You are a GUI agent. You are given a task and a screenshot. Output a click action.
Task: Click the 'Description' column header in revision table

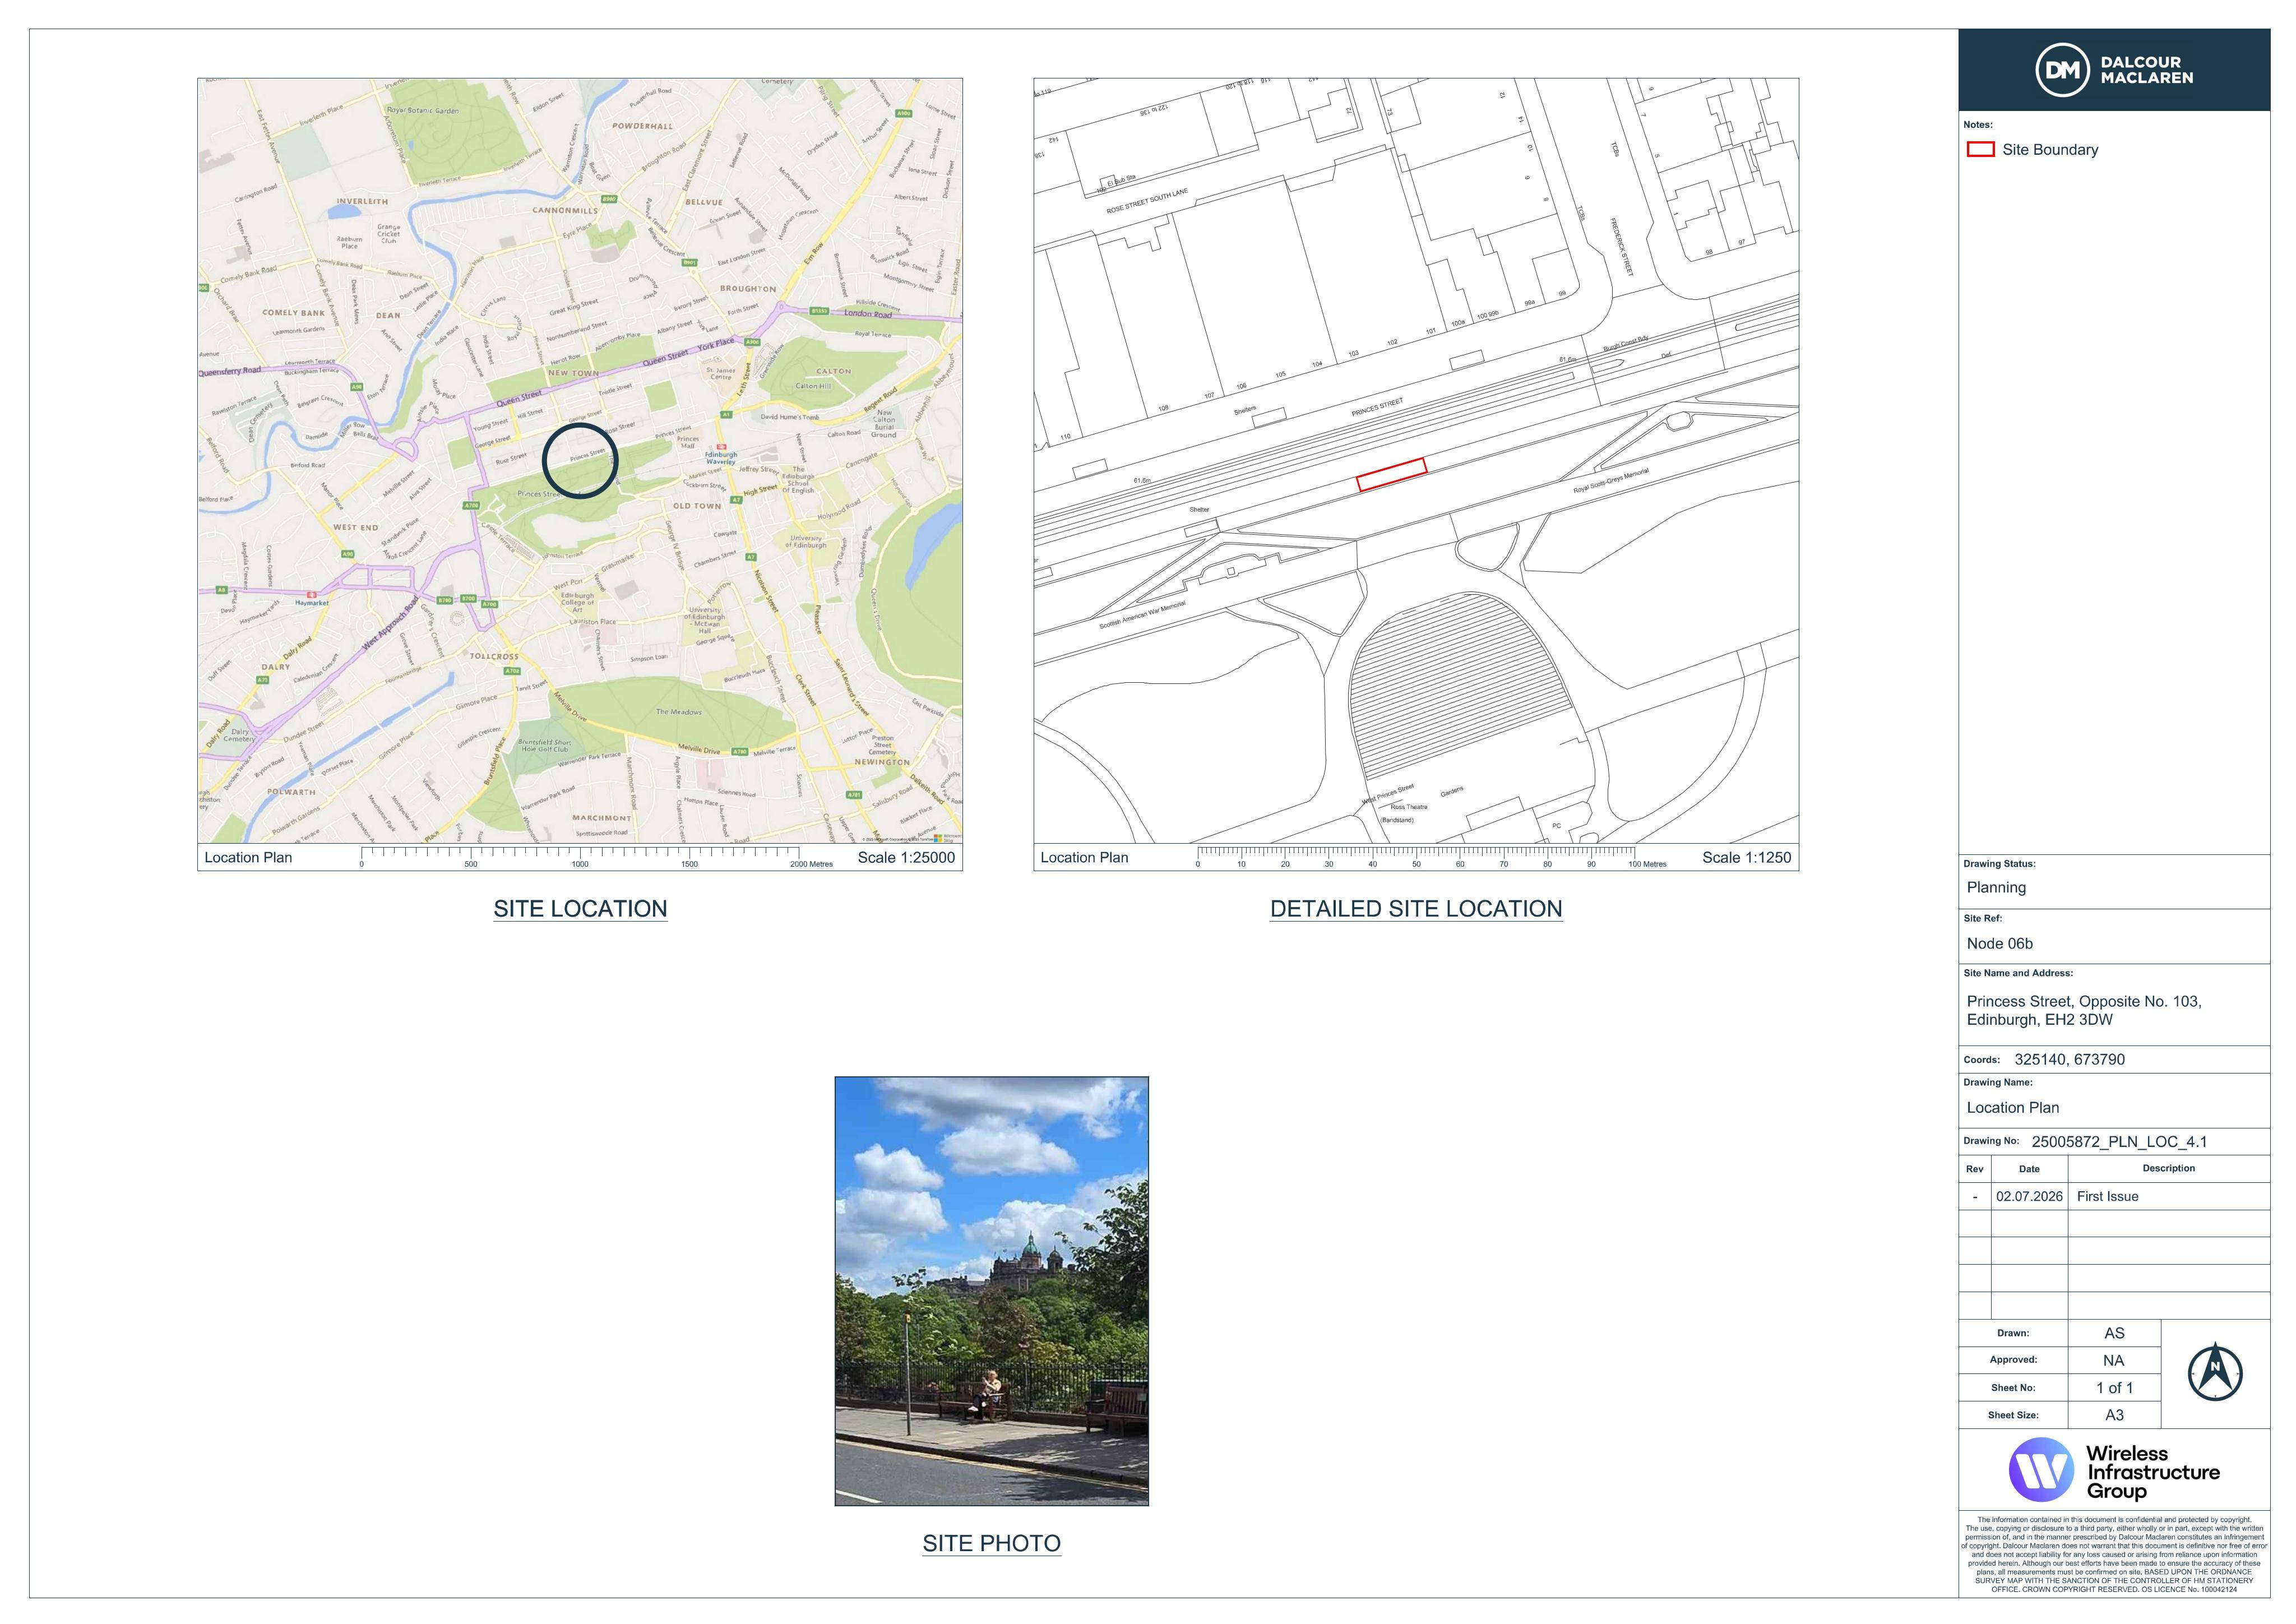[2168, 1168]
